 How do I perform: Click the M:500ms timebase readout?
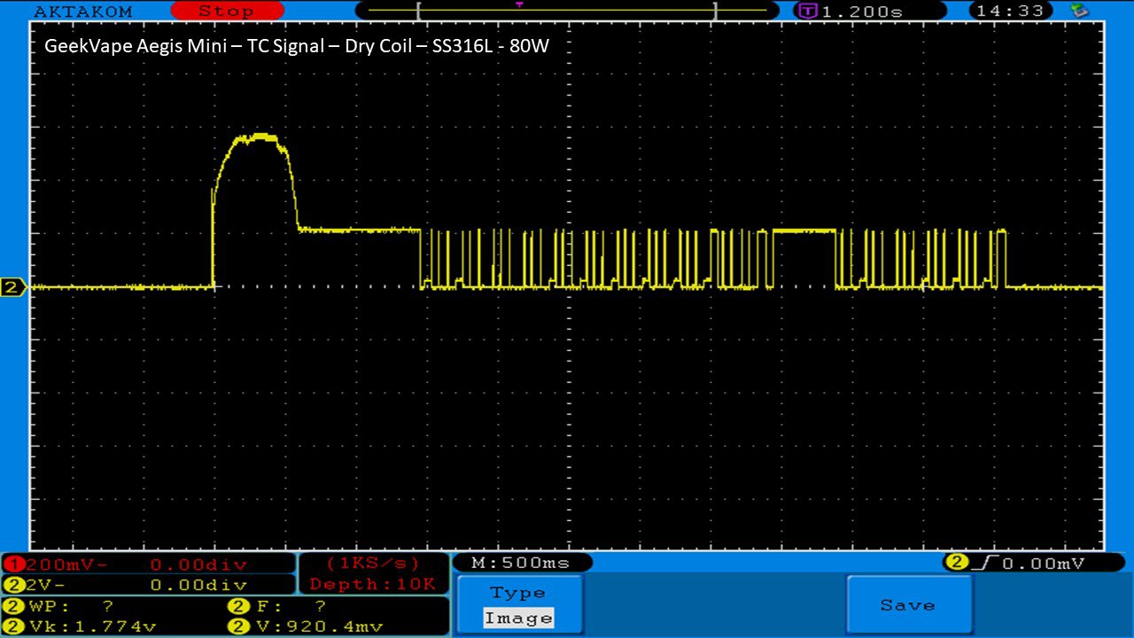click(x=521, y=563)
